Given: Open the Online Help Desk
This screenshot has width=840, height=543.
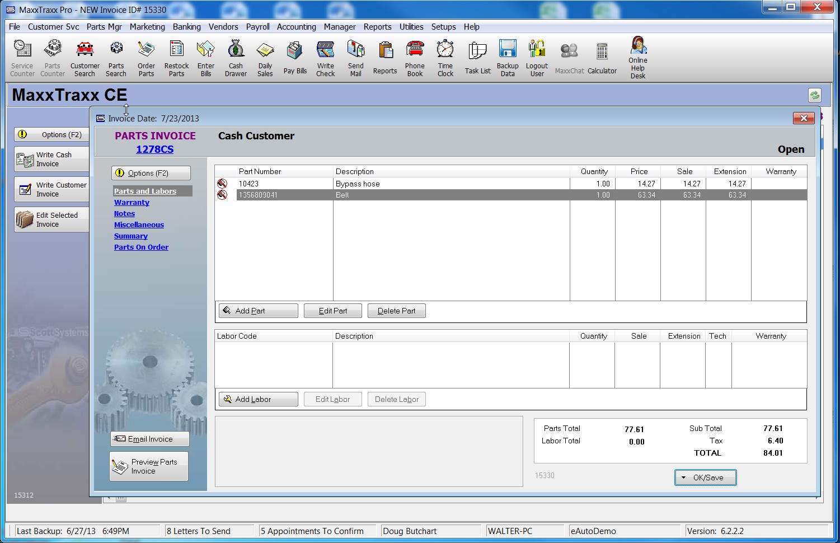Looking at the screenshot, I should 638,58.
